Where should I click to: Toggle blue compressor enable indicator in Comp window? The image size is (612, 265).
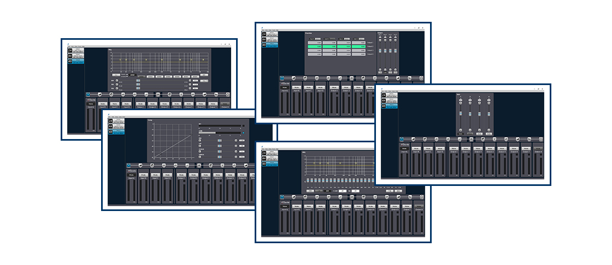click(x=243, y=131)
